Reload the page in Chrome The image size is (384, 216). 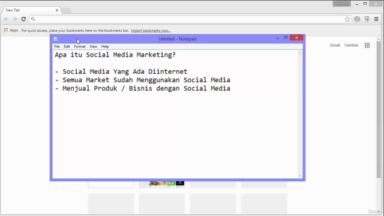pyautogui.click(x=23, y=19)
